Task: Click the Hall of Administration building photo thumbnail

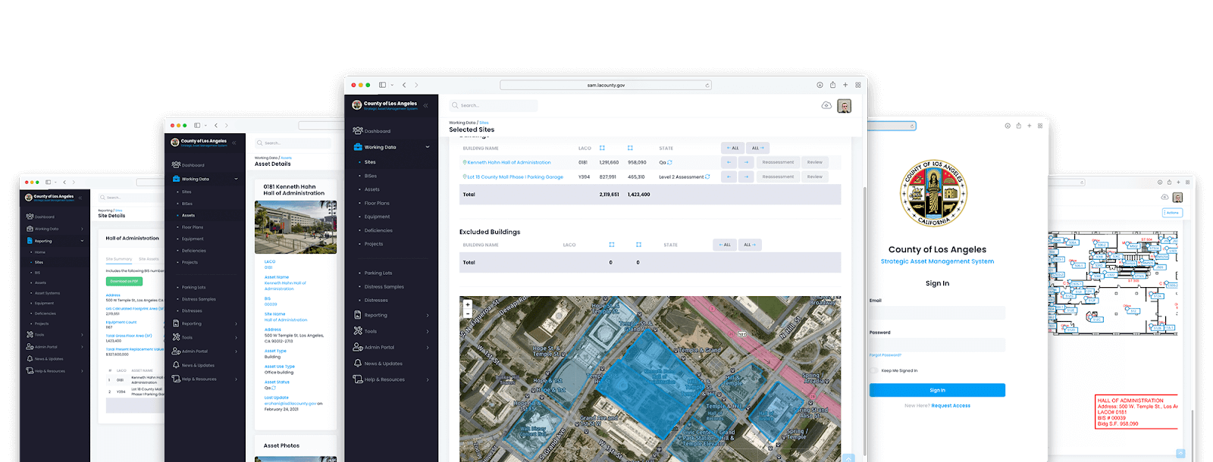Action: (296, 226)
